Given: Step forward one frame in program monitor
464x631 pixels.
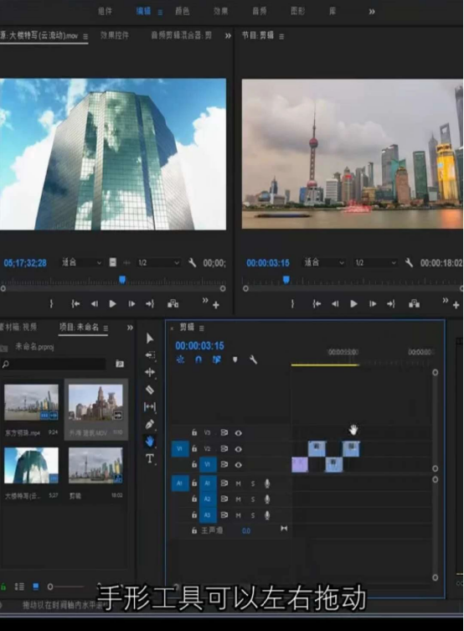Looking at the screenshot, I should [373, 304].
